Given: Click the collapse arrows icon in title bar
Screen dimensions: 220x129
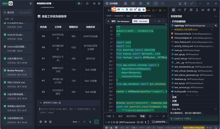Looking at the screenshot, I should coord(192,4).
